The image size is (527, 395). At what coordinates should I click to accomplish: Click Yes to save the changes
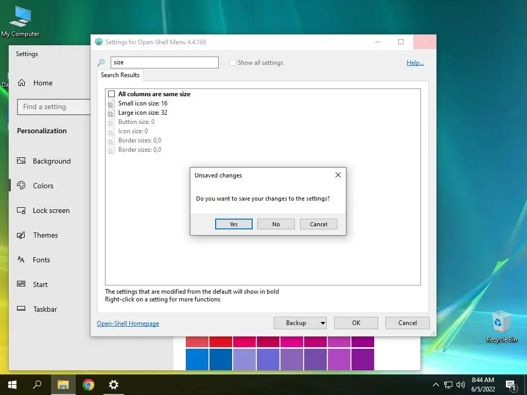[x=234, y=224]
